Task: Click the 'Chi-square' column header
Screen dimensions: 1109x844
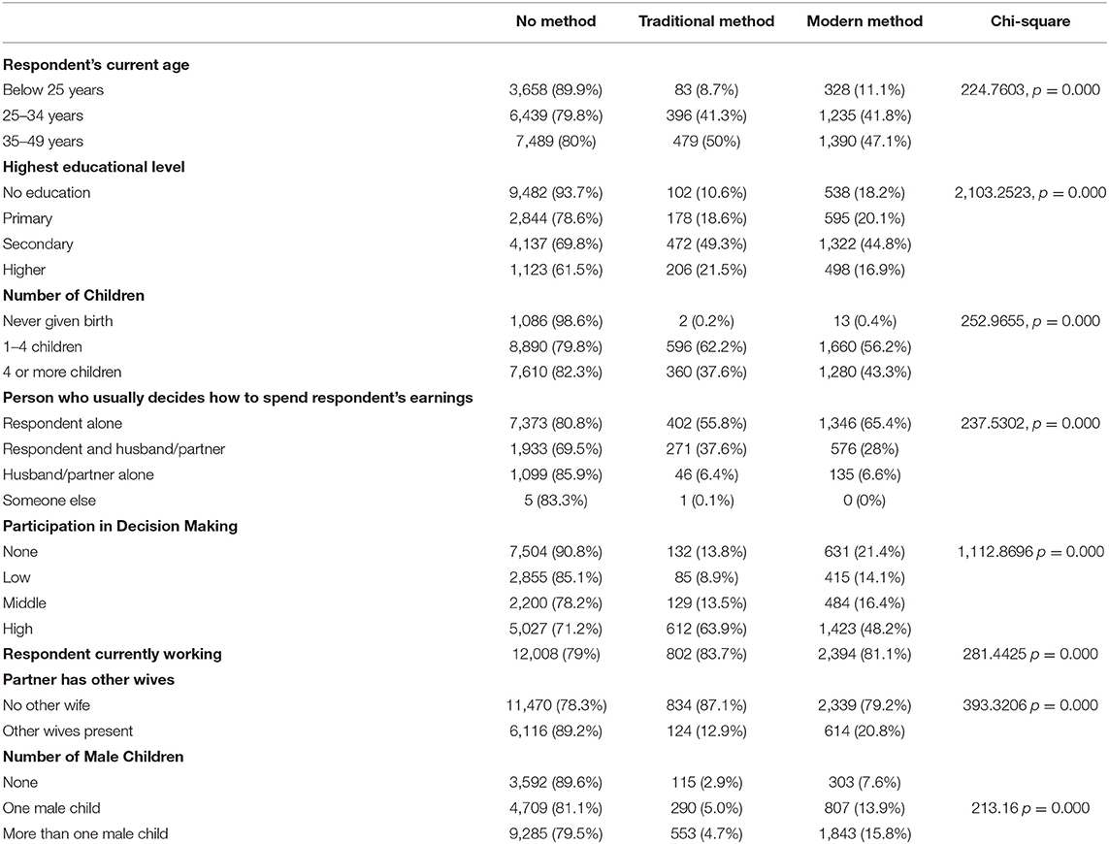Action: pos(1029,21)
